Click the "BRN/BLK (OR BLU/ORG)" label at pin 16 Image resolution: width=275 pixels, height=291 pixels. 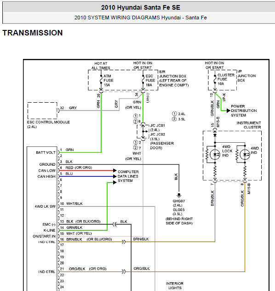tap(89, 239)
